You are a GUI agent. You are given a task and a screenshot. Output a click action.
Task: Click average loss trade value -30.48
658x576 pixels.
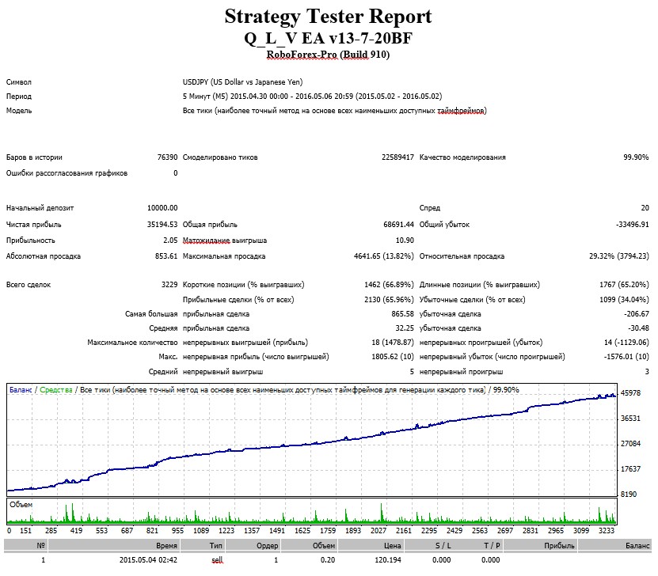coord(638,328)
